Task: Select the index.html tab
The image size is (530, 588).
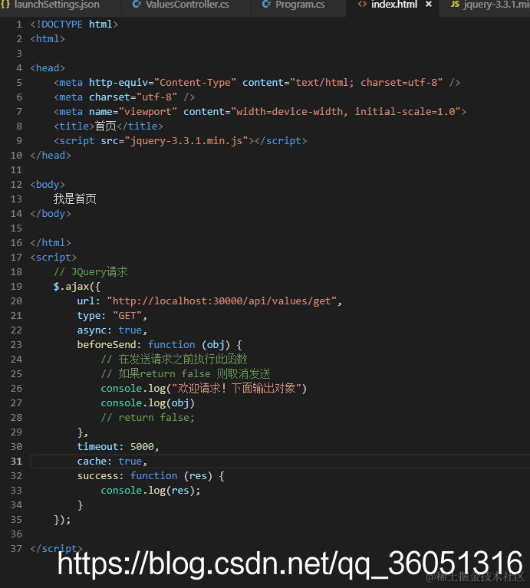Action: (393, 5)
